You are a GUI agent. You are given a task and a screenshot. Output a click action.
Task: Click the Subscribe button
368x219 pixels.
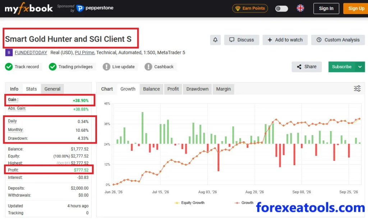342,67
